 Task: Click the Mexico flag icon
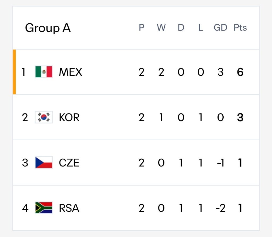pos(44,72)
